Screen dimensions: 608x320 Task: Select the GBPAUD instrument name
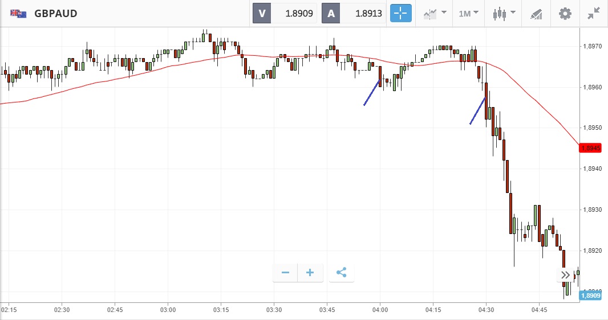coord(56,13)
